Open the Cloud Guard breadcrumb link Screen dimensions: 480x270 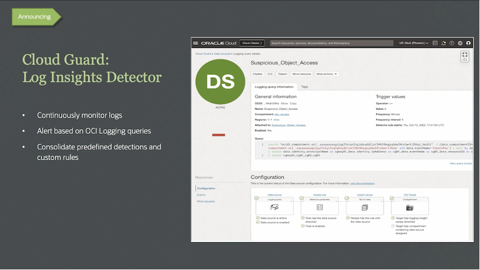click(203, 54)
